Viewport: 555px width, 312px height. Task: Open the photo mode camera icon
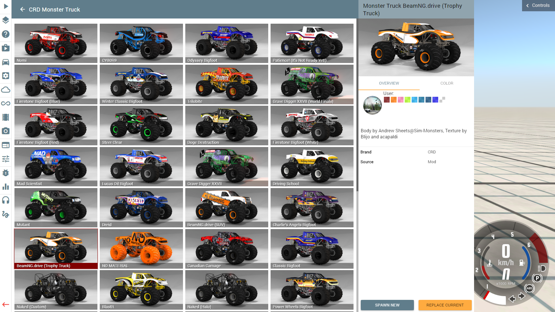coord(6,131)
